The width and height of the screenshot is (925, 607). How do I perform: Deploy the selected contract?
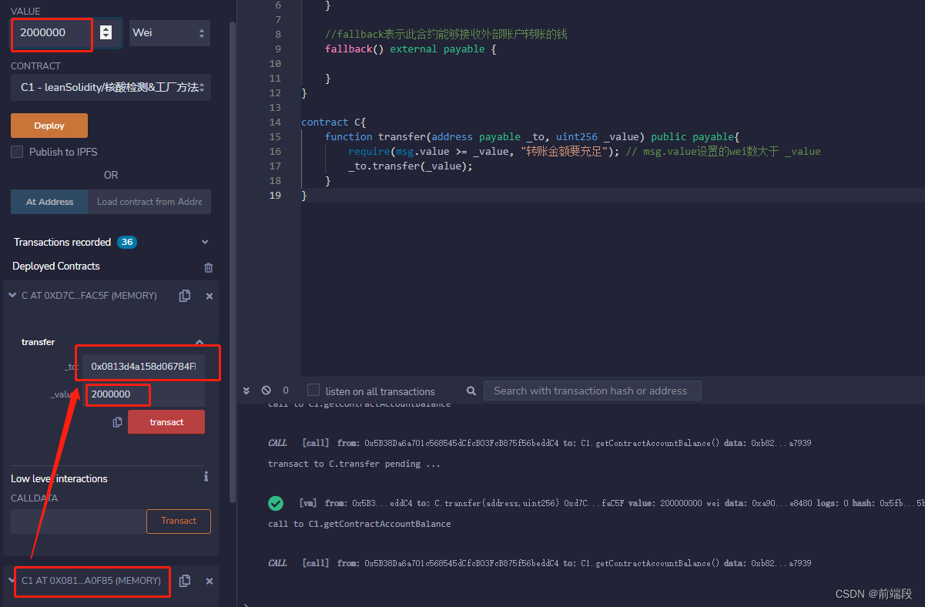(49, 126)
